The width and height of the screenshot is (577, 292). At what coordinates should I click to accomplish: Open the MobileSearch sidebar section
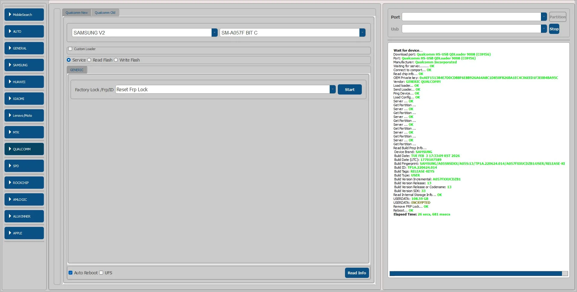[x=24, y=15]
